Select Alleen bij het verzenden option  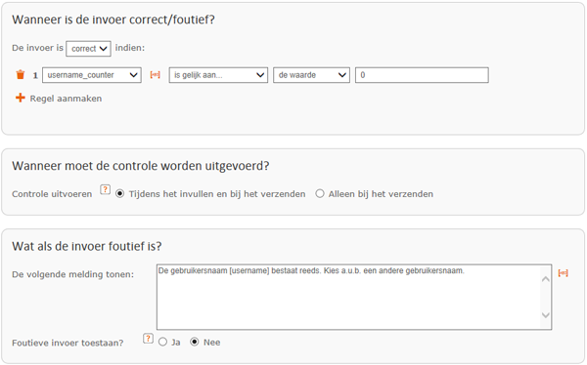click(319, 193)
